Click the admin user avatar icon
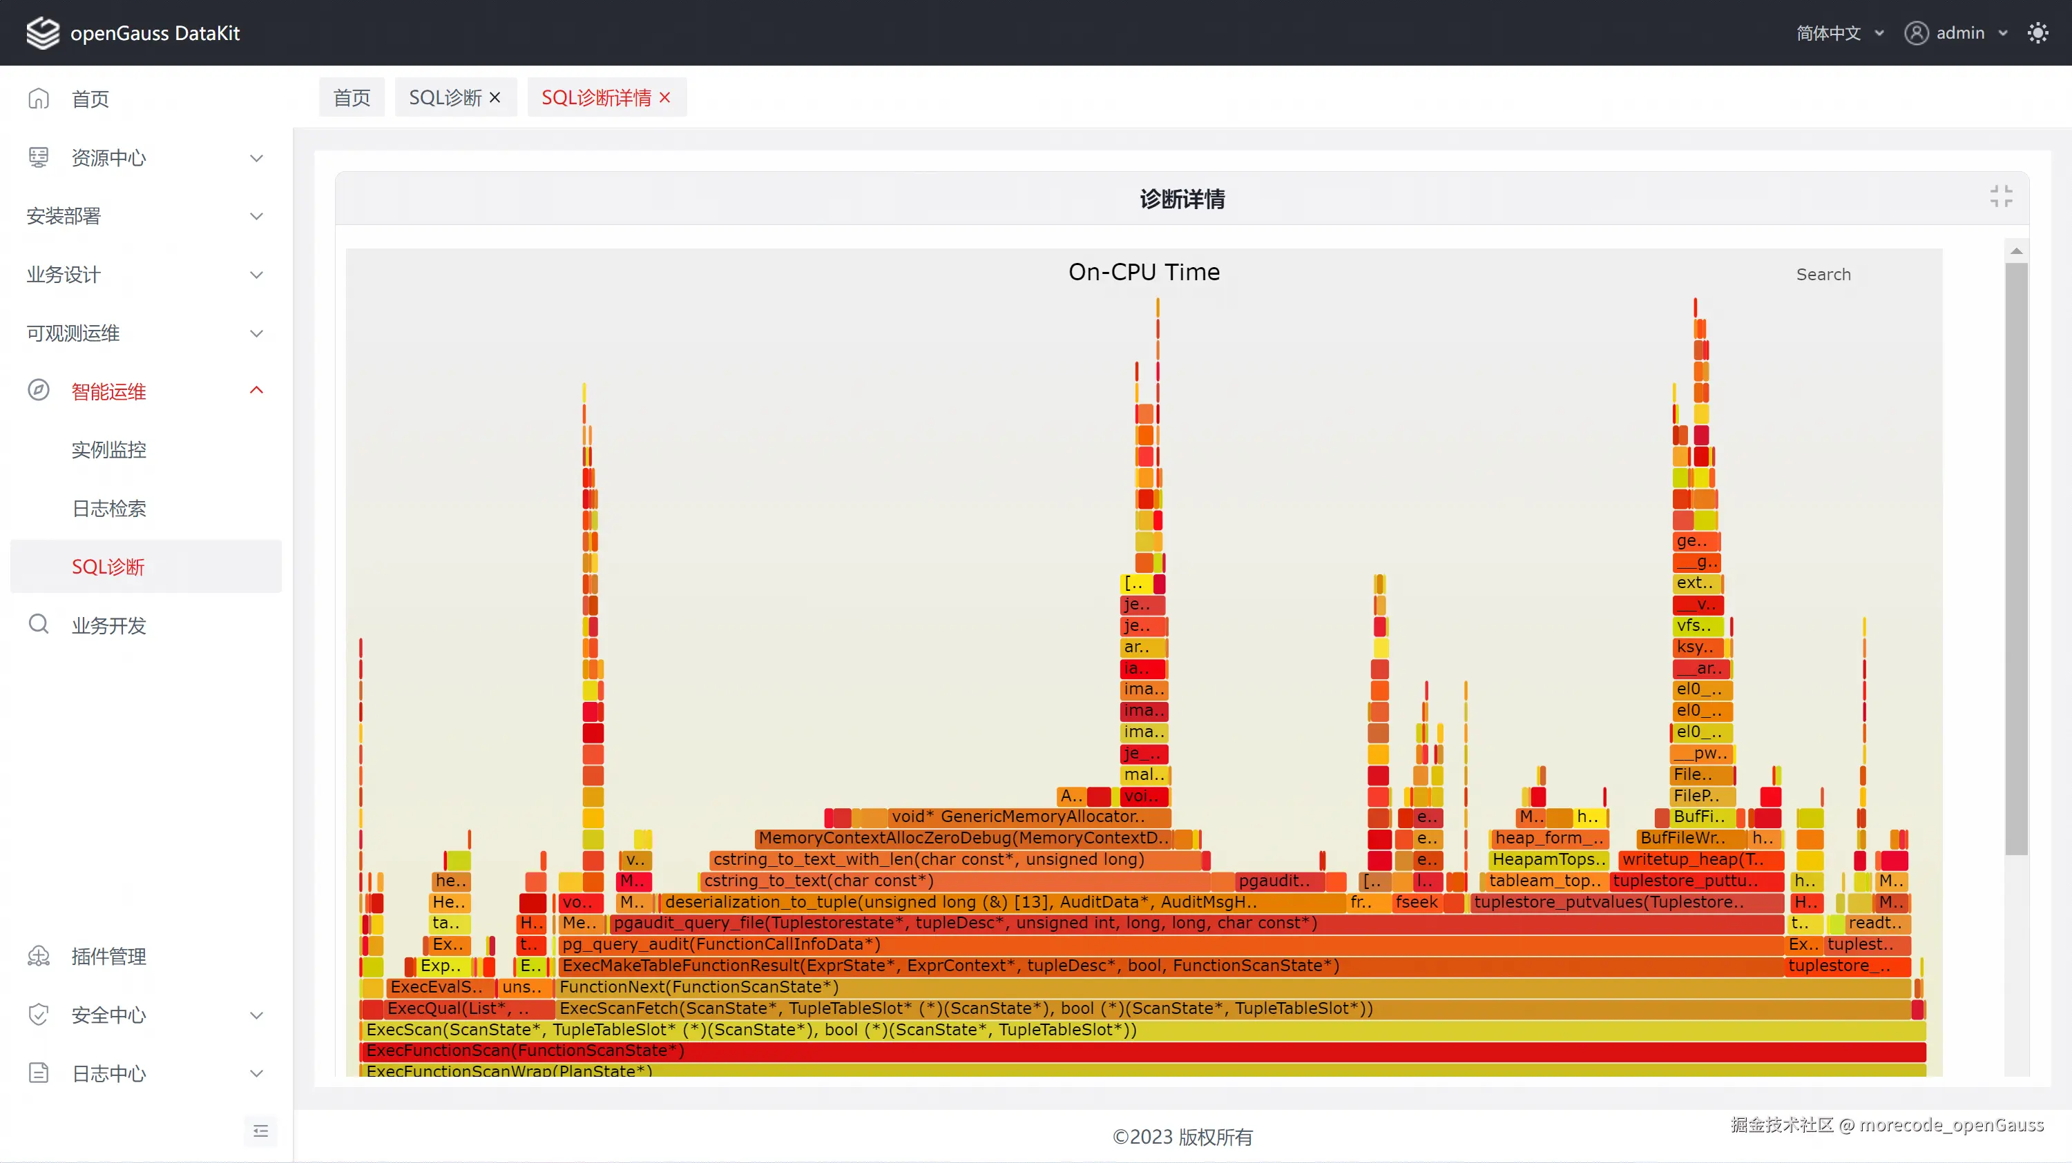Screen dimensions: 2072x1163 tap(1916, 33)
